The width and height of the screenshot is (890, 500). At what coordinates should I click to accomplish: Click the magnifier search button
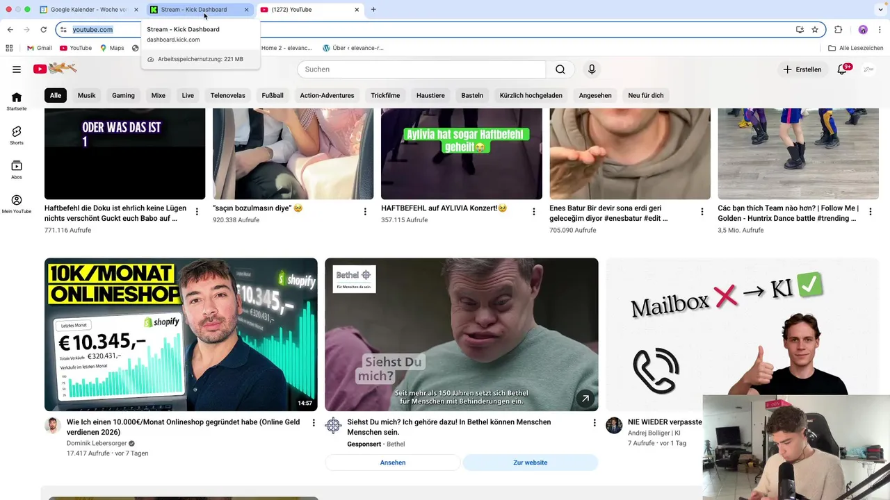[560, 69]
